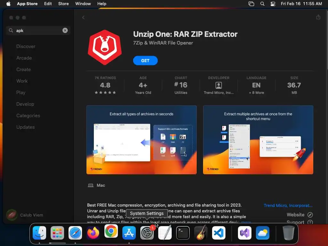Screen dimensions: 328x246
Task: Open Trend Micro, Incorporated developer link
Action: tap(288, 205)
